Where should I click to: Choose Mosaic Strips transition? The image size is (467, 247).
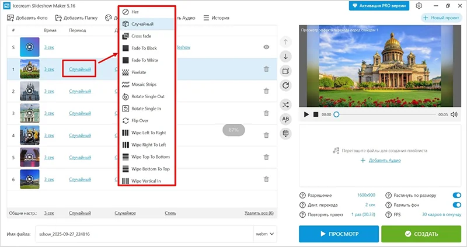coord(147,84)
